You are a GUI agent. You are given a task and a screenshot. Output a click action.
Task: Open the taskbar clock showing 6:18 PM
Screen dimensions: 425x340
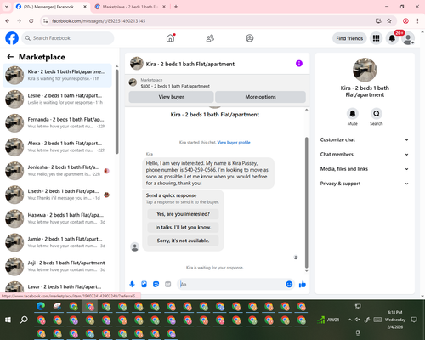point(395,320)
